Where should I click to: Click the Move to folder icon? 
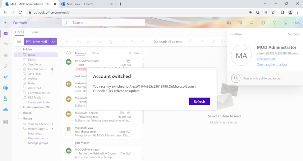point(110,42)
